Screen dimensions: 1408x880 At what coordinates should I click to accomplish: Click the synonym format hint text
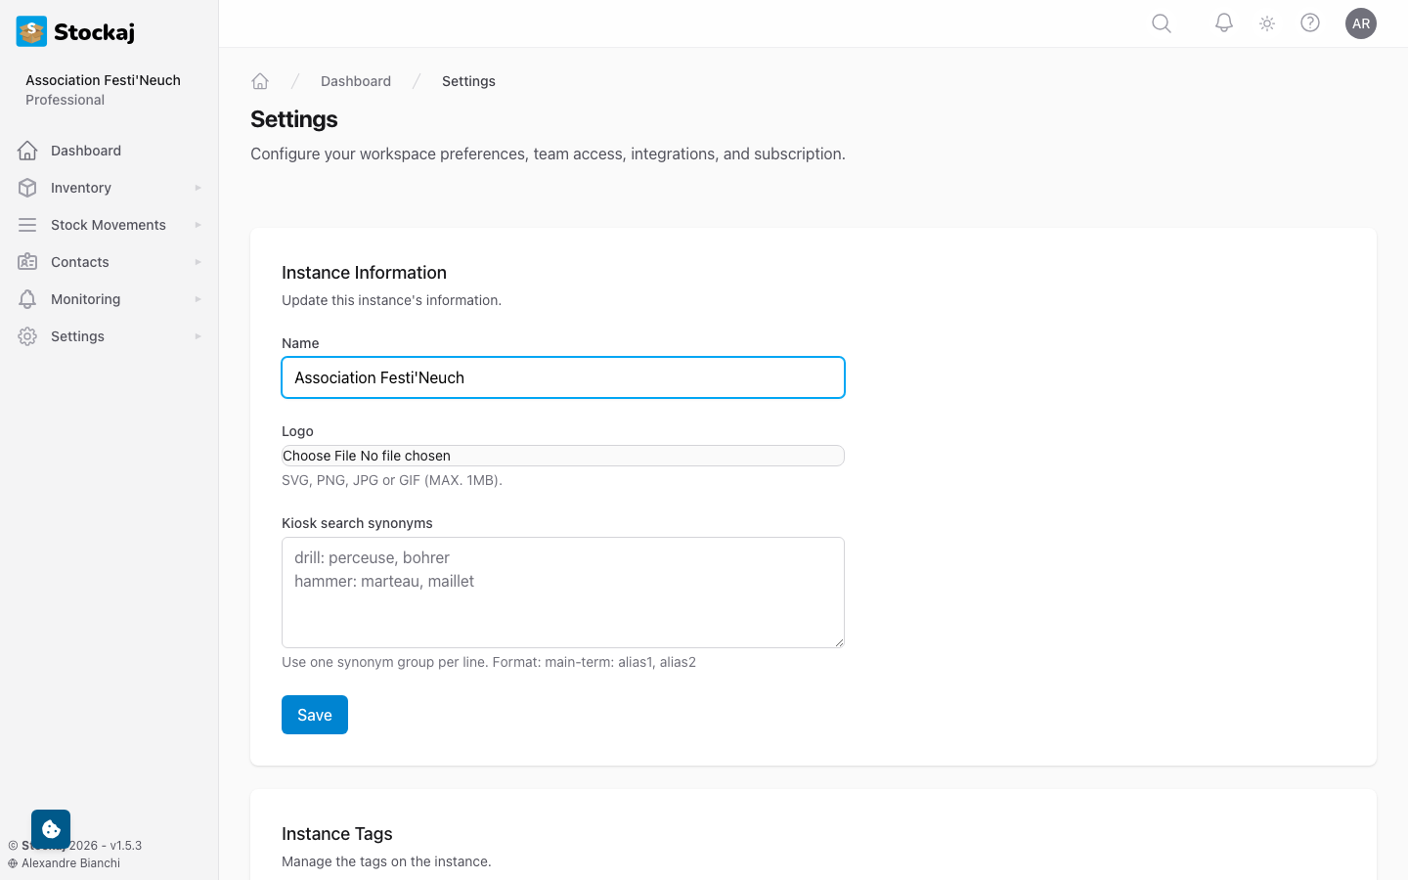point(489,662)
